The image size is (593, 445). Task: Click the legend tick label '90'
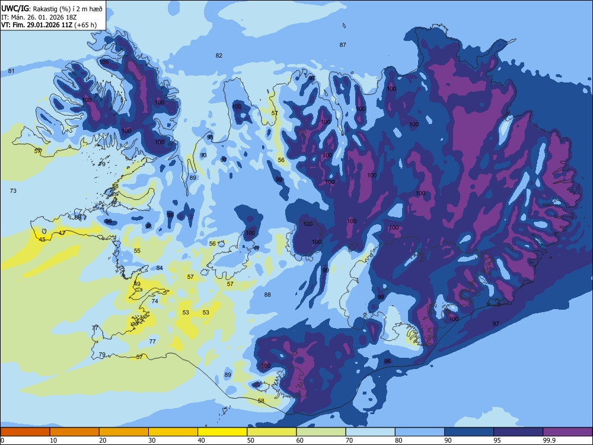click(448, 440)
